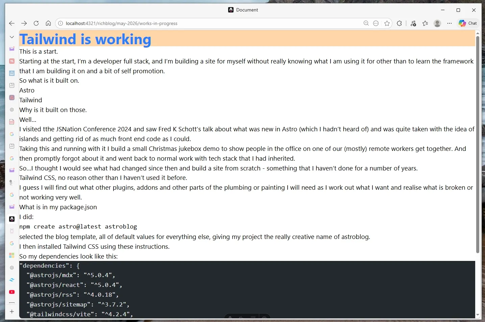This screenshot has height=322, width=485.
Task: Click the "dependencies": { line
Action: click(50, 266)
